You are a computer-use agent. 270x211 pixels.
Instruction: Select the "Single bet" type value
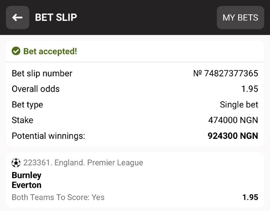[x=239, y=104]
